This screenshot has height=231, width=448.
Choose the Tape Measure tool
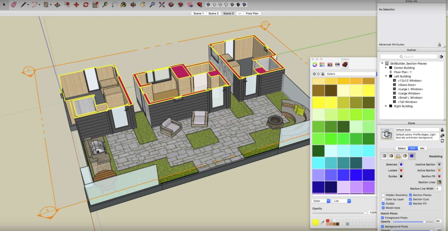click(105, 5)
